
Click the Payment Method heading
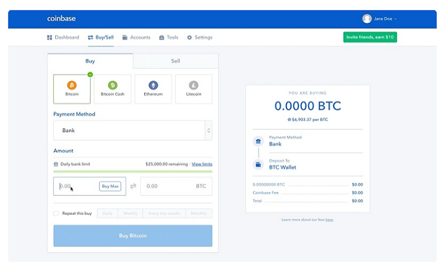(x=74, y=114)
